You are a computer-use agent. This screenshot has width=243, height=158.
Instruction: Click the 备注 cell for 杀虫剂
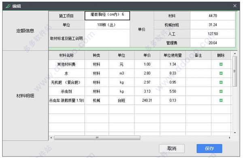(x=198, y=91)
